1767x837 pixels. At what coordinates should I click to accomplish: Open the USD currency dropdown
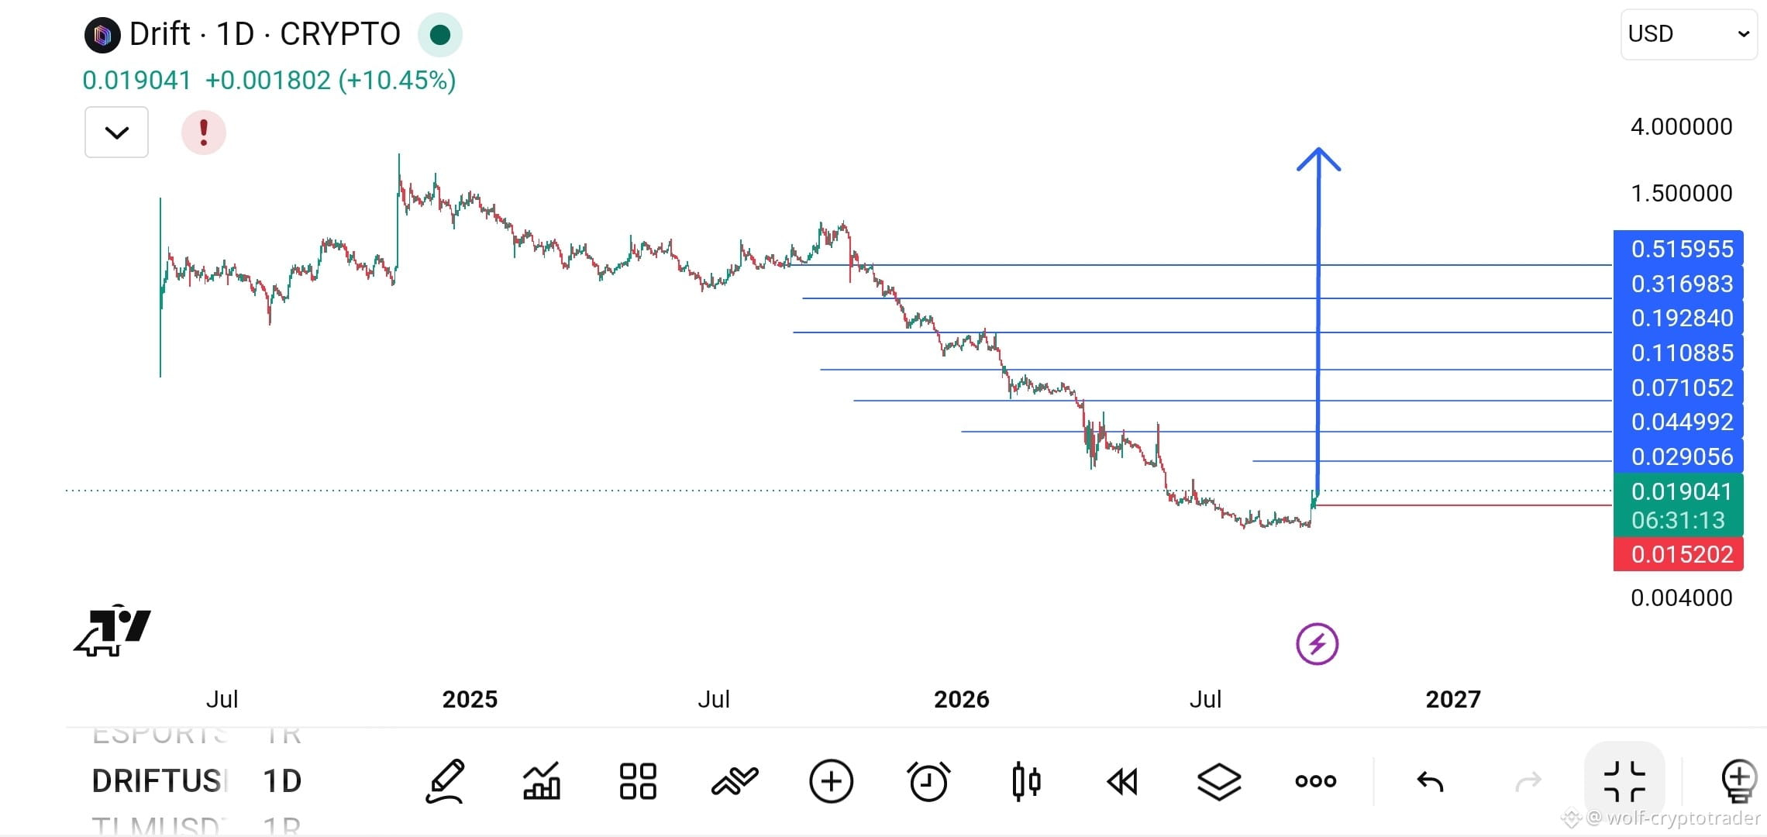click(1689, 34)
